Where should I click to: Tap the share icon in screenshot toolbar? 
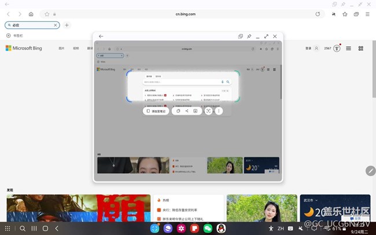(187, 111)
